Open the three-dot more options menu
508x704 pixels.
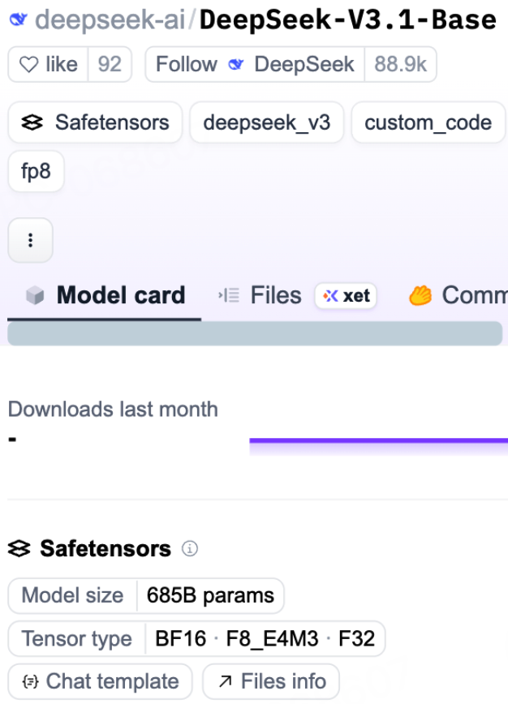pyautogui.click(x=31, y=240)
